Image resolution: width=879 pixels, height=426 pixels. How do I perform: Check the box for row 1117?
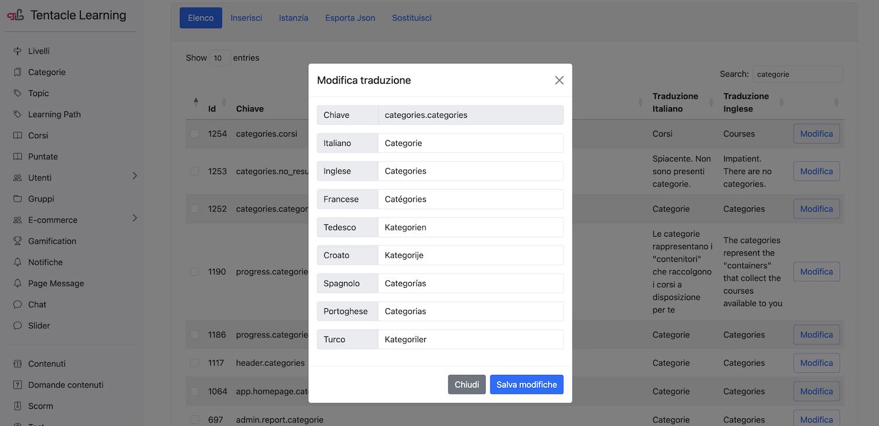coord(195,363)
